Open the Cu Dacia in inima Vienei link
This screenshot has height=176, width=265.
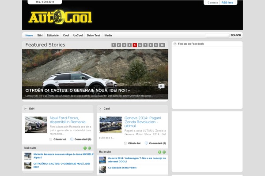[122, 168]
